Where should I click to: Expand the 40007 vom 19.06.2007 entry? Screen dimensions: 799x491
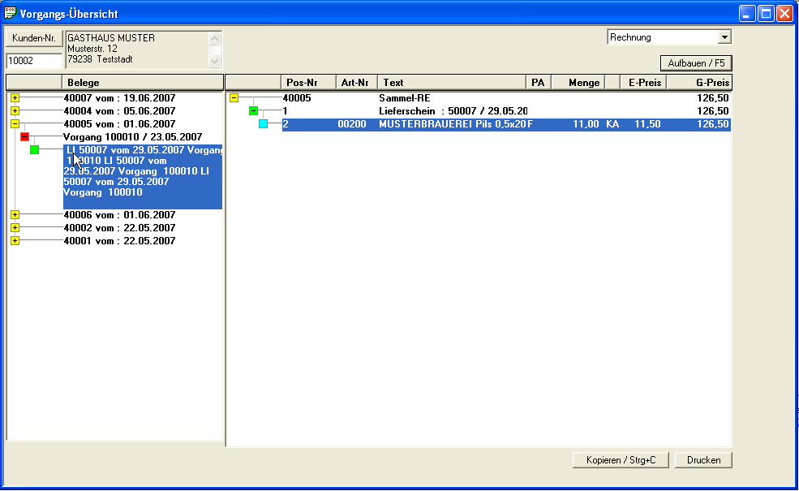click(15, 98)
